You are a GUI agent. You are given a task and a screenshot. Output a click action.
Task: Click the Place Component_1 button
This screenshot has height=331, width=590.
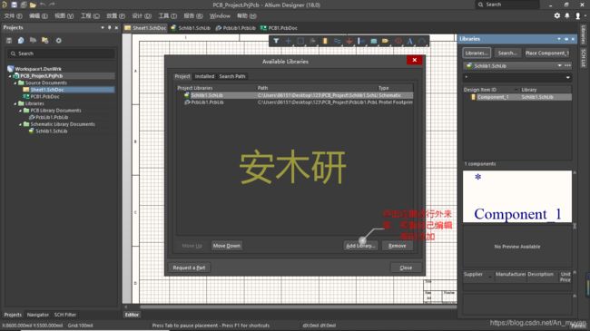[x=547, y=53]
